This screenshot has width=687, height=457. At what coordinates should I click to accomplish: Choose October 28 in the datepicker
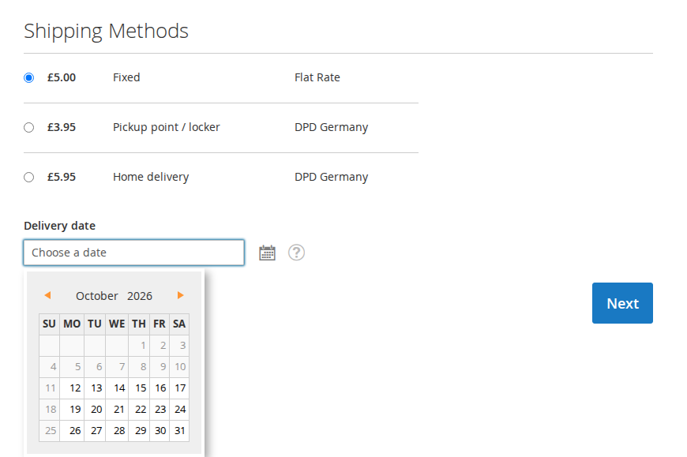pyautogui.click(x=117, y=431)
